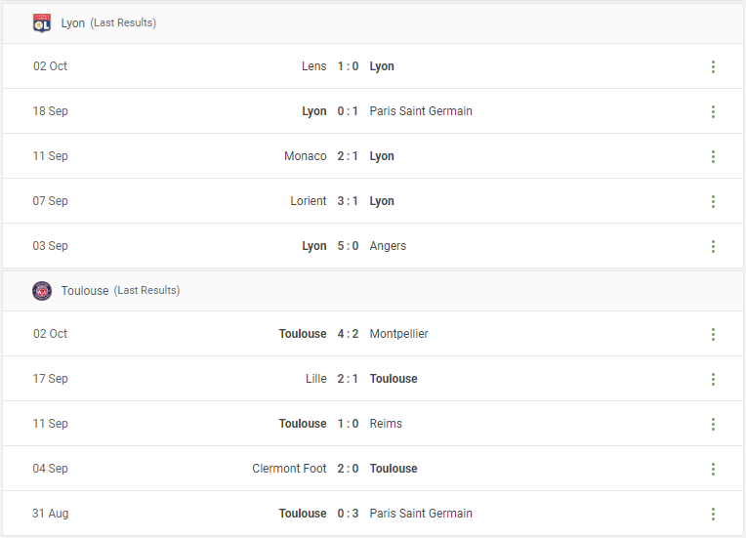Click bold Lyon in the Angers match row
Viewport: 746px width, 538px height.
coord(314,246)
